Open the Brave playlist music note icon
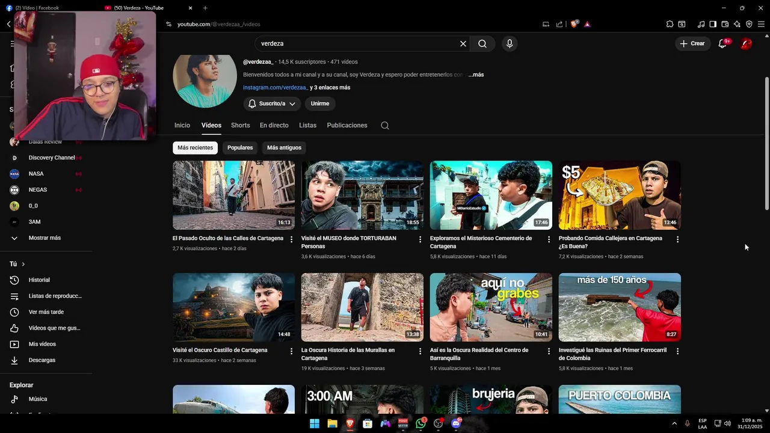Viewport: 770px width, 433px height. click(701, 24)
